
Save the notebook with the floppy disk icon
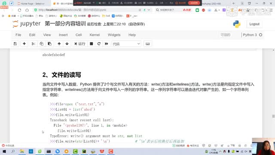point(15,44)
